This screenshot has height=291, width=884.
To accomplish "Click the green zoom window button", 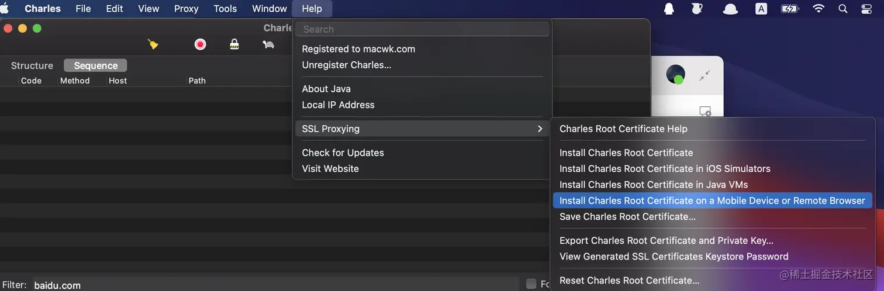I will [x=37, y=28].
